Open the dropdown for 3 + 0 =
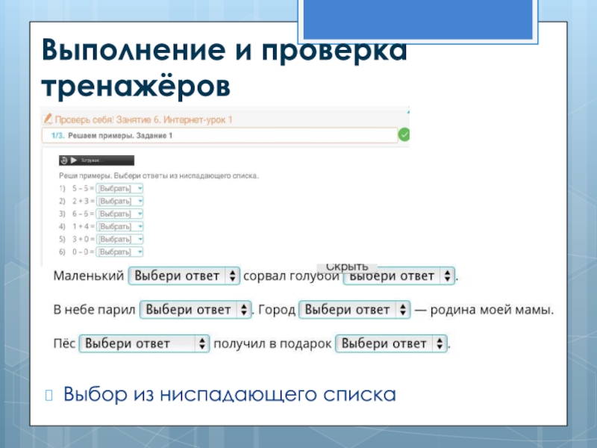Image resolution: width=597 pixels, height=448 pixels. [119, 239]
